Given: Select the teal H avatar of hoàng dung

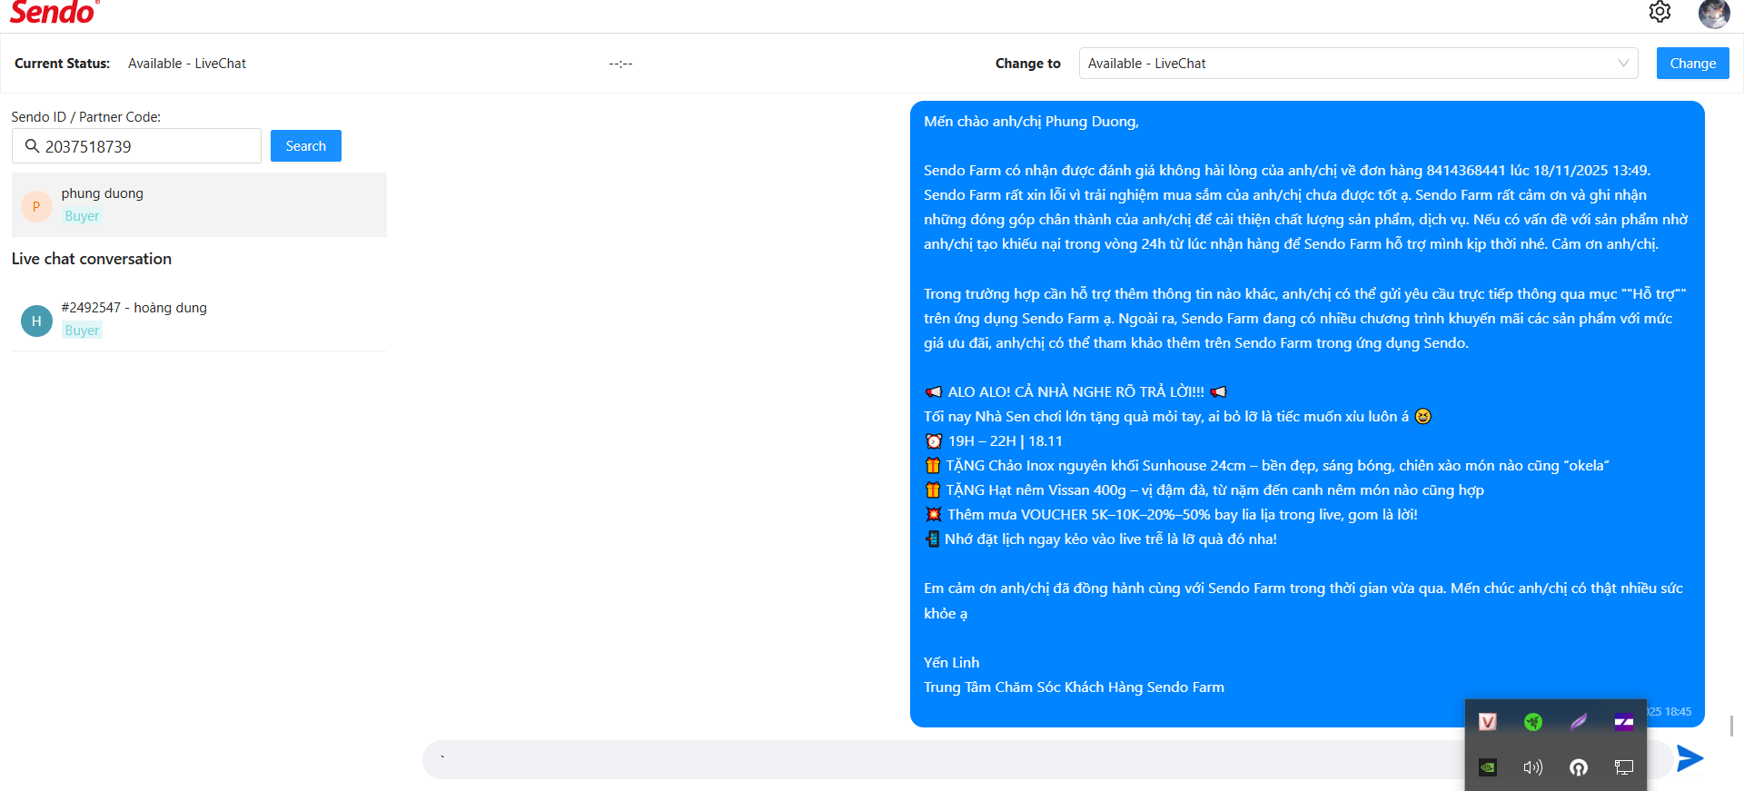Looking at the screenshot, I should [36, 321].
